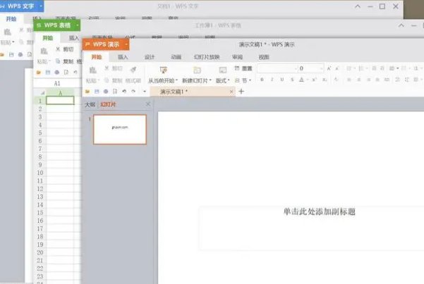Click Print icon in Presentation quick toolbar

point(106,92)
